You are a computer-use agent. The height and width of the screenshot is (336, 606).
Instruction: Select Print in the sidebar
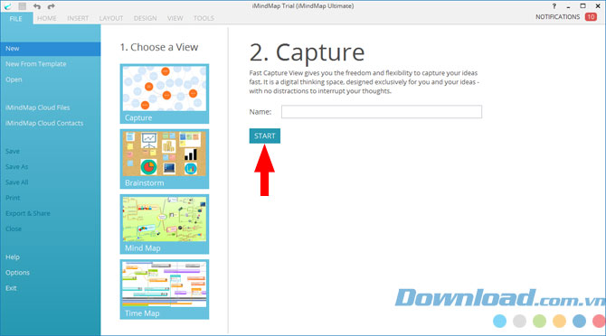(13, 198)
